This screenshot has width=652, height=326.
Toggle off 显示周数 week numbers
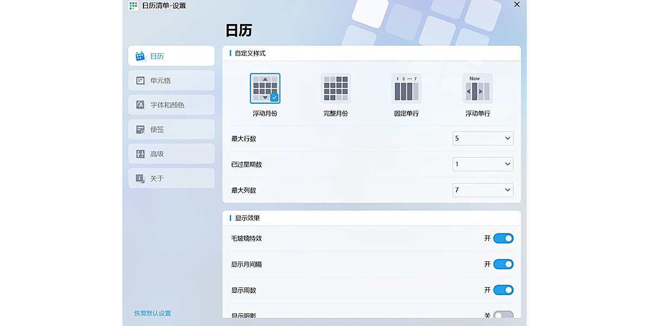(503, 290)
